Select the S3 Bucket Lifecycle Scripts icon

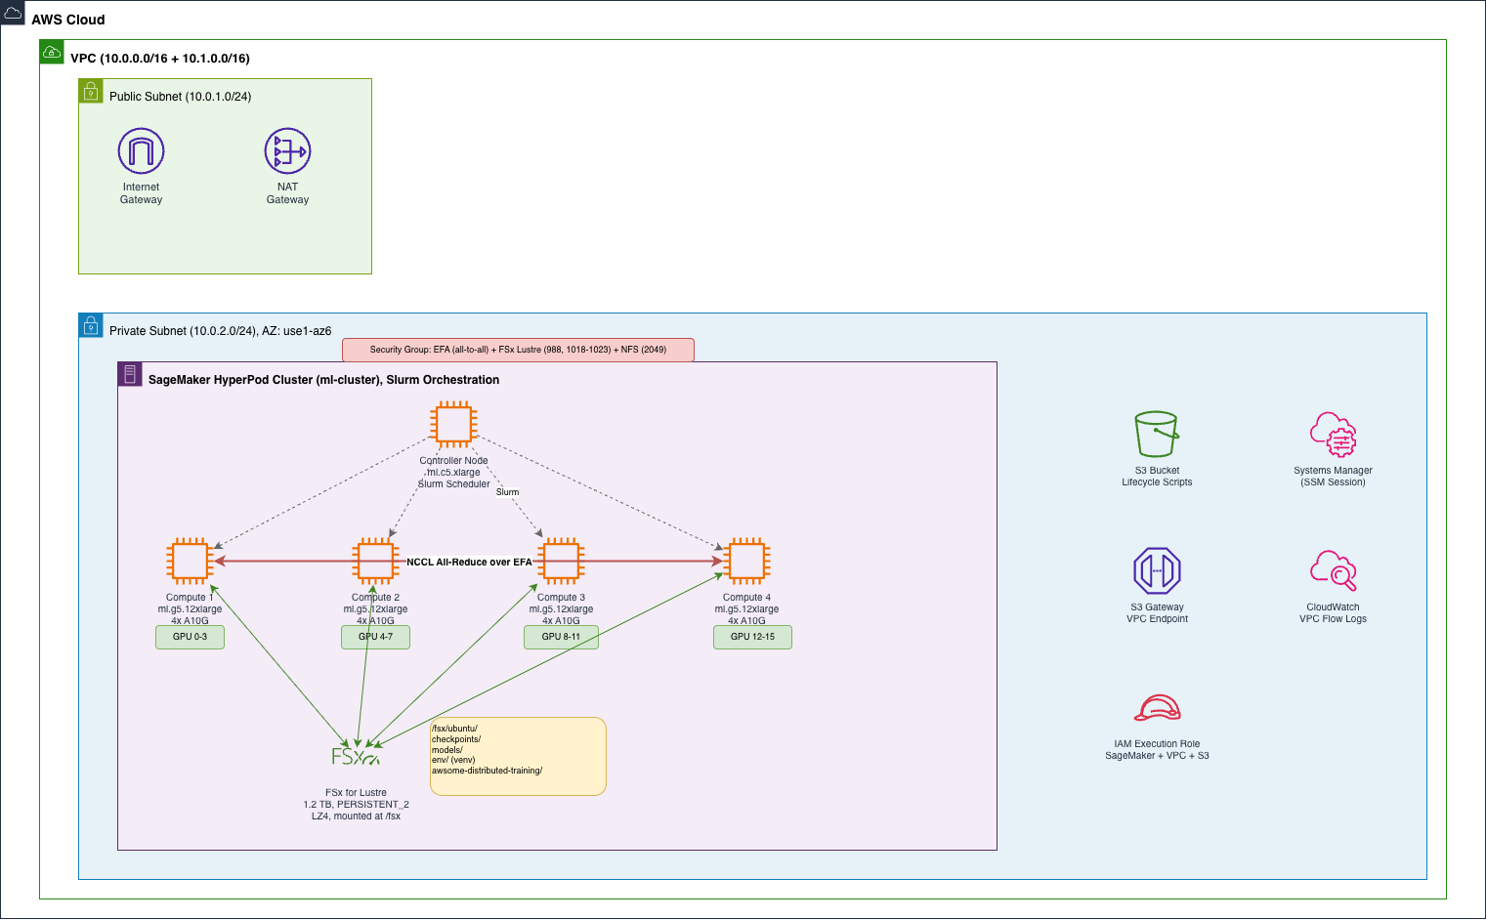(x=1157, y=435)
